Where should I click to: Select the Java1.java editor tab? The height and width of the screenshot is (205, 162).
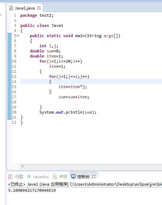click(x=25, y=8)
